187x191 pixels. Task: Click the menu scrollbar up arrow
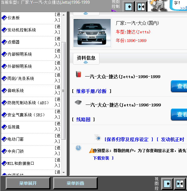64,15
